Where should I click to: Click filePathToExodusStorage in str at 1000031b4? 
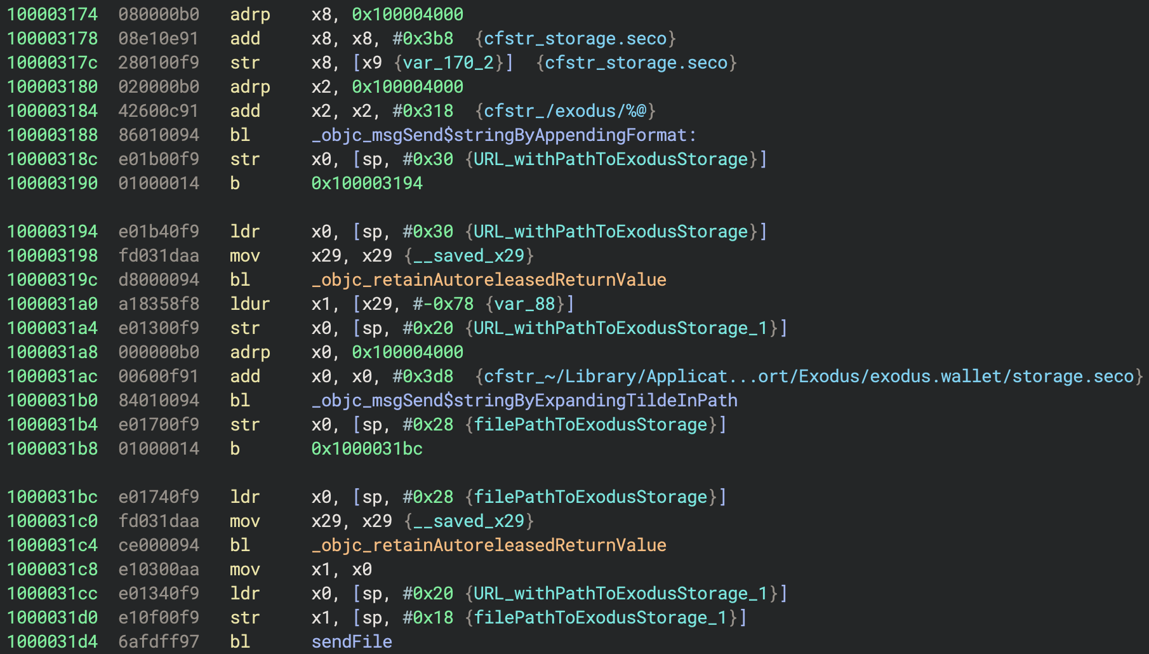pos(590,424)
